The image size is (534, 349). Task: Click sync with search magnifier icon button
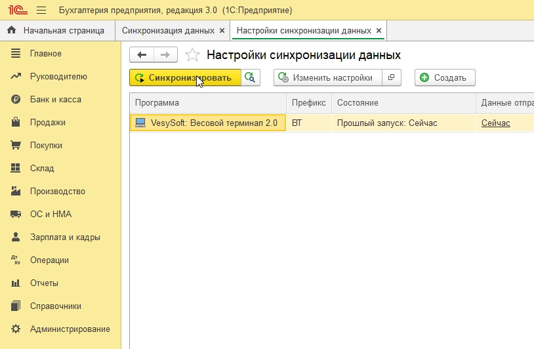[251, 77]
